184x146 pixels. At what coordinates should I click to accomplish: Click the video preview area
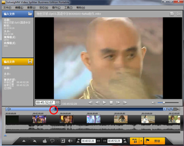coord(108,58)
